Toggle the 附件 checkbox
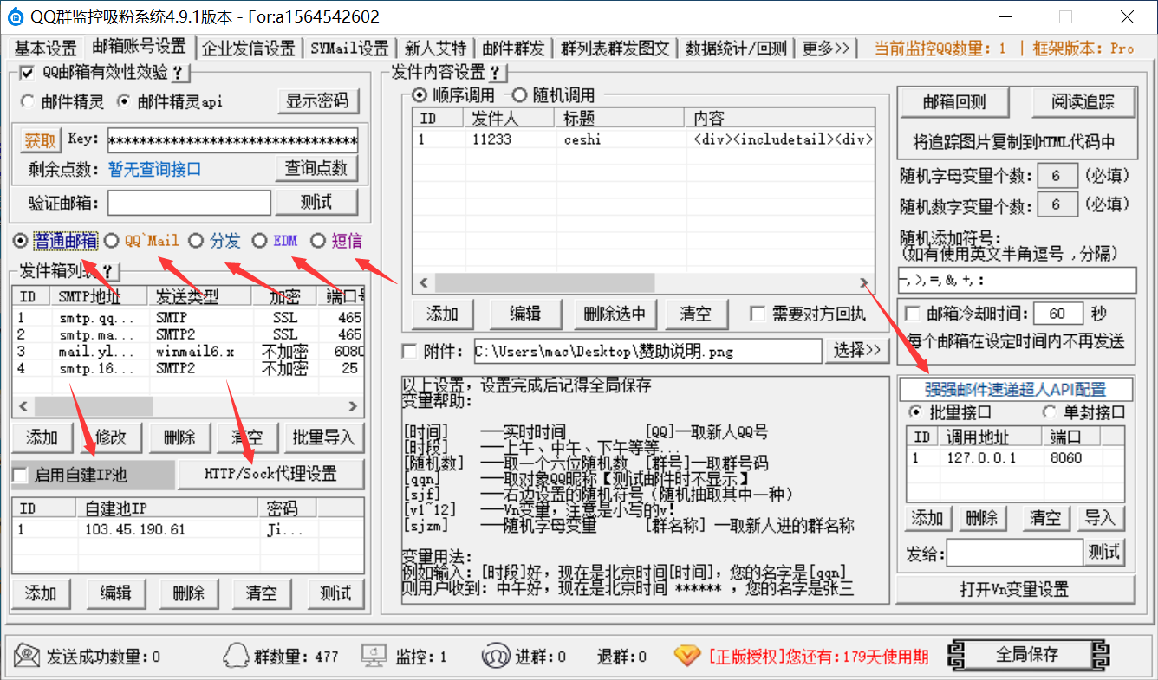The height and width of the screenshot is (680, 1158). [411, 351]
